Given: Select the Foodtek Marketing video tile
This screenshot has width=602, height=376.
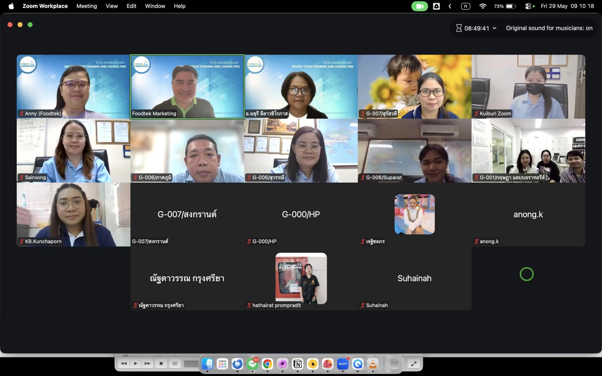Looking at the screenshot, I should [x=187, y=87].
